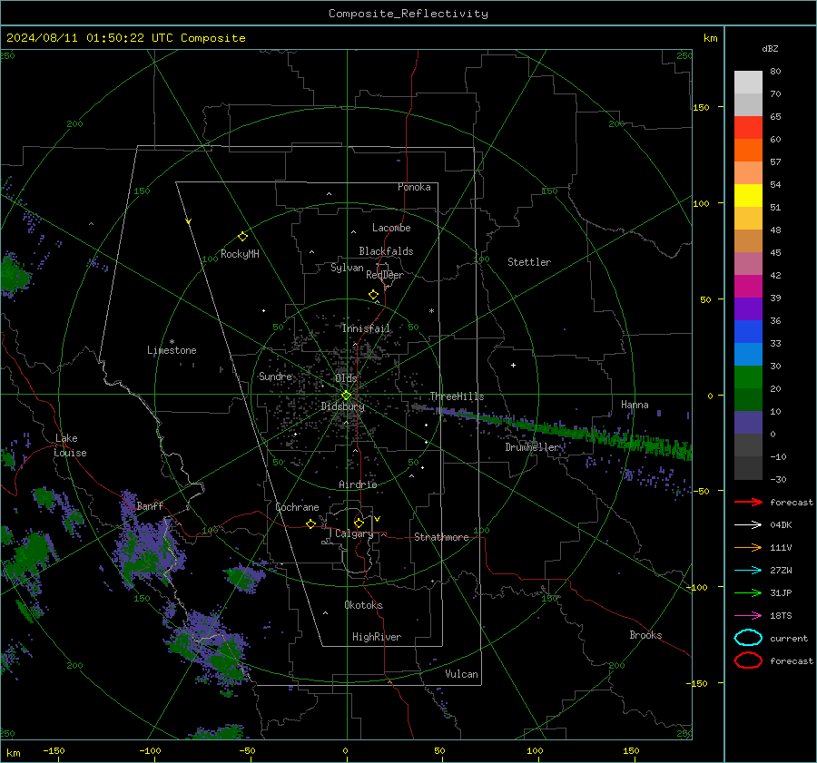This screenshot has height=763, width=817.
Task: Click red 65-60 dBZ color swatch
Action: tap(748, 128)
